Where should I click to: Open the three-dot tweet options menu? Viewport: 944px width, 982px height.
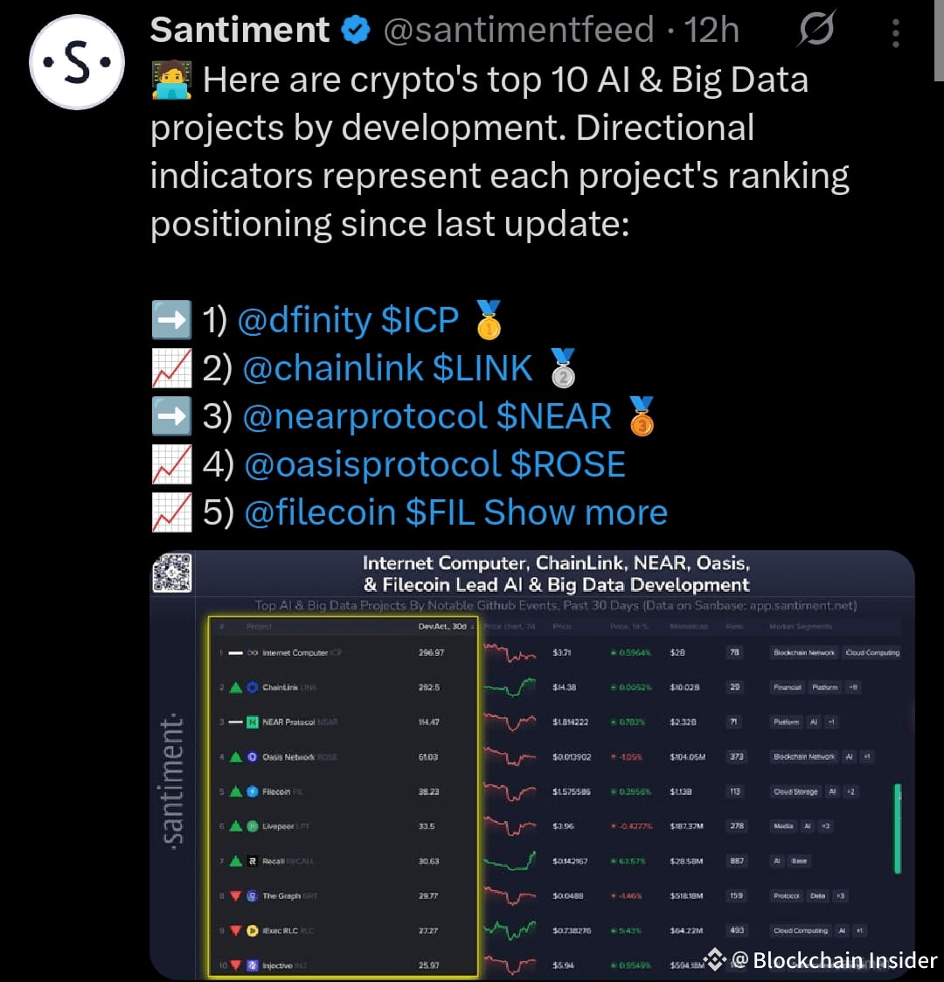point(894,31)
